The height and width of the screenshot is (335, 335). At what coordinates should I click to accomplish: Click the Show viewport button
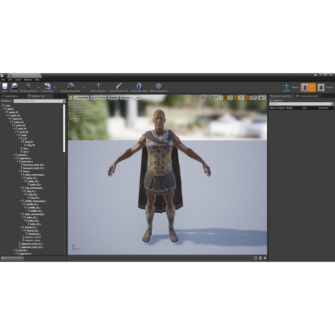(103, 98)
